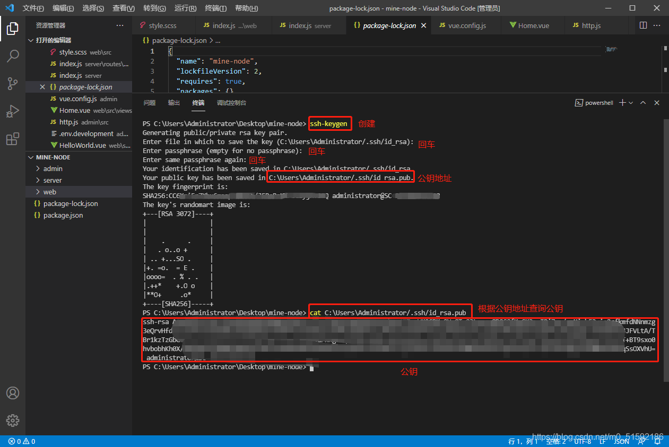Add a new terminal with plus icon
The width and height of the screenshot is (669, 447).
pyautogui.click(x=623, y=103)
